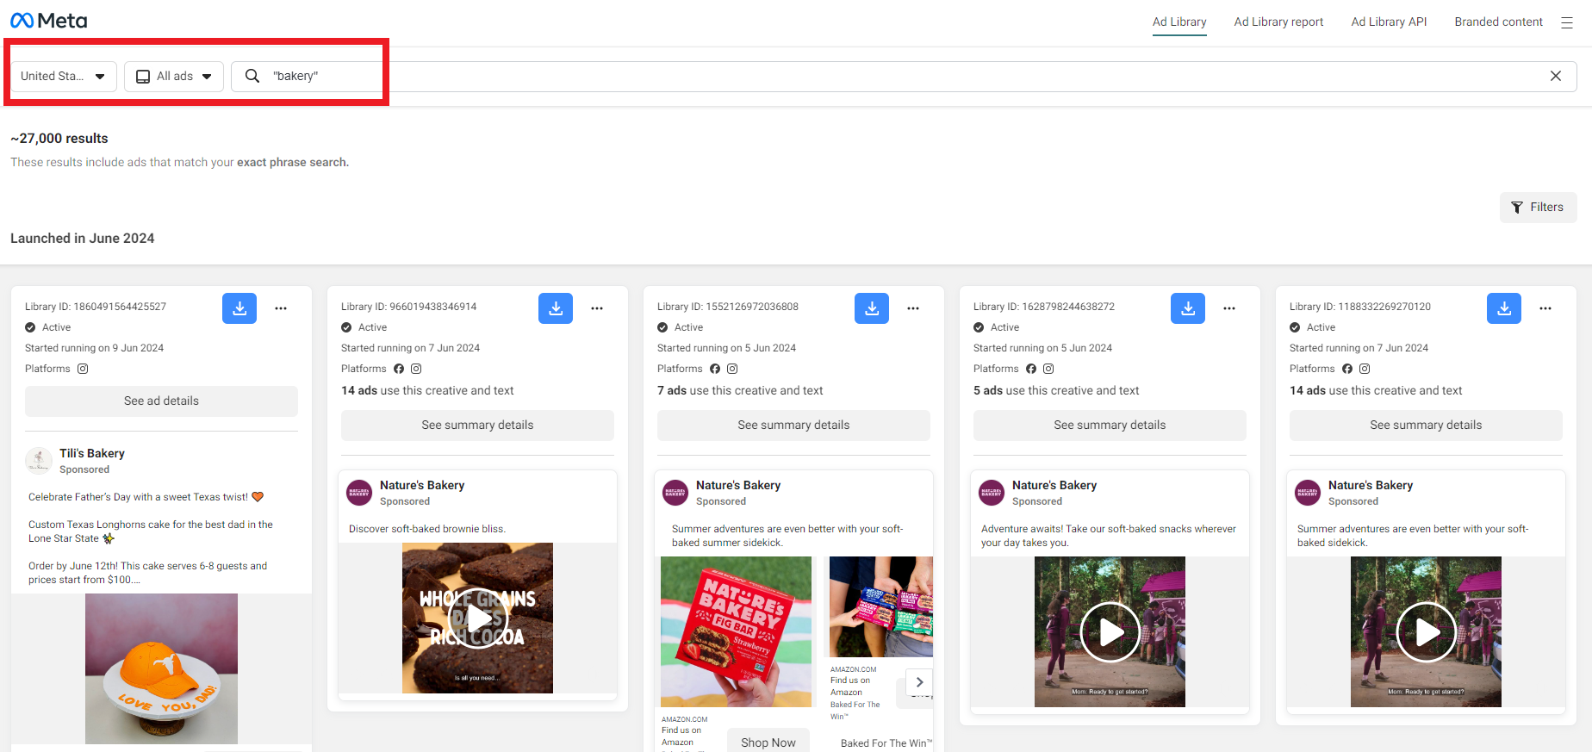
Task: Open more options for ad 1860491564425527
Action: coord(281,308)
